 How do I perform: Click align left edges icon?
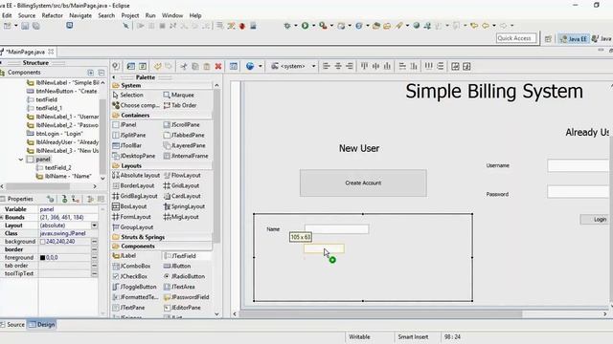(x=327, y=66)
